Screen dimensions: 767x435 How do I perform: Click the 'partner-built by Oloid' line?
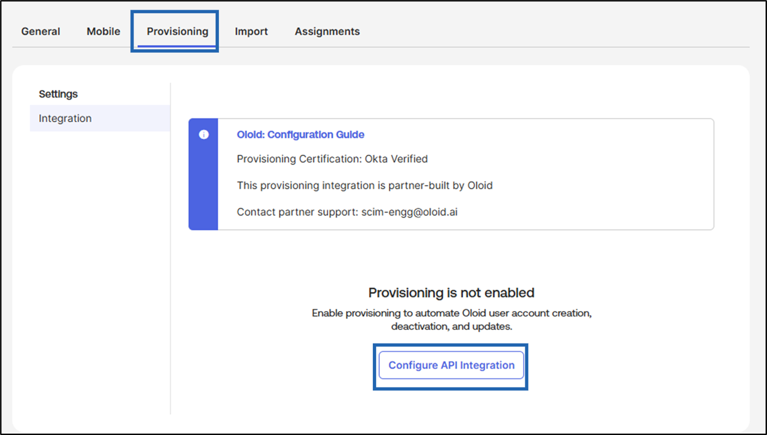click(365, 185)
